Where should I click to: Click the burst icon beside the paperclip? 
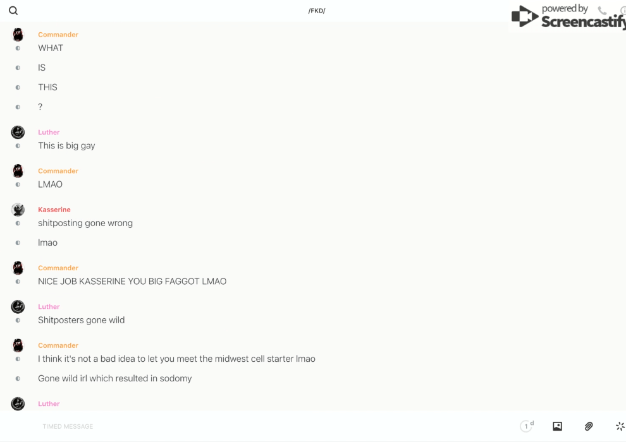620,426
